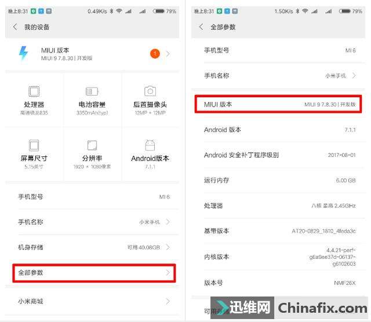This screenshot has height=322, width=371.
Task: Edit 手机名称 in the 全部参数 page
Action: click(280, 76)
